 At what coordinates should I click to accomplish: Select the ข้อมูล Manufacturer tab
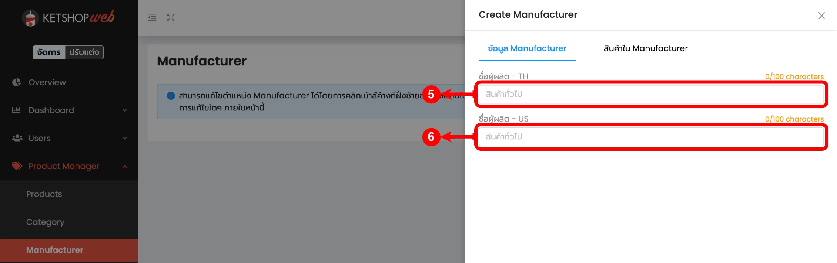click(x=527, y=48)
